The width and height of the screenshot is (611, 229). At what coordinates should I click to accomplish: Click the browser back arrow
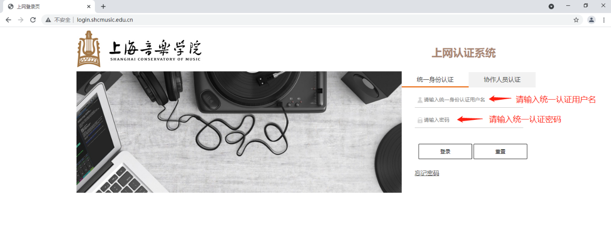(x=8, y=20)
